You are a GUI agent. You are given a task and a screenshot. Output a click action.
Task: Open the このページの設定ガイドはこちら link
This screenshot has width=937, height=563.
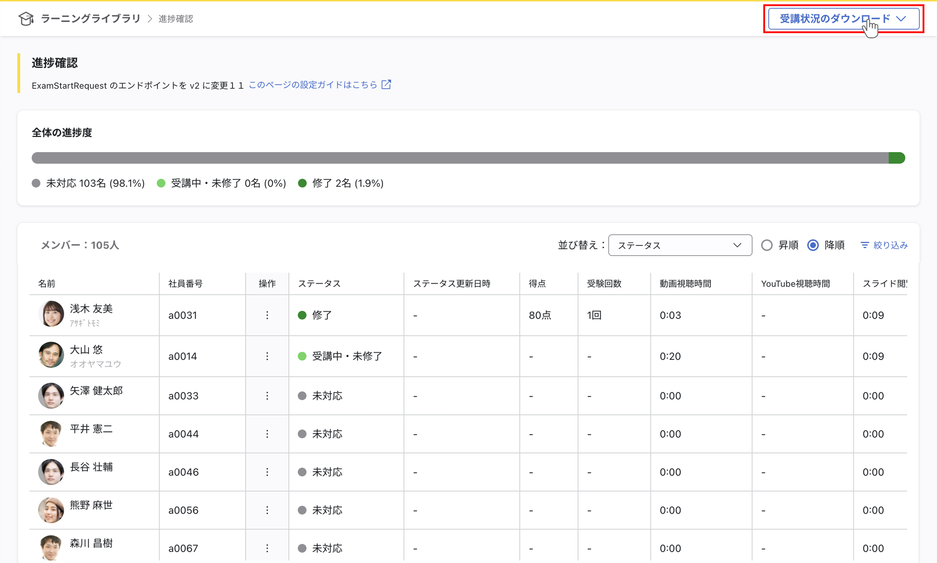tap(312, 84)
